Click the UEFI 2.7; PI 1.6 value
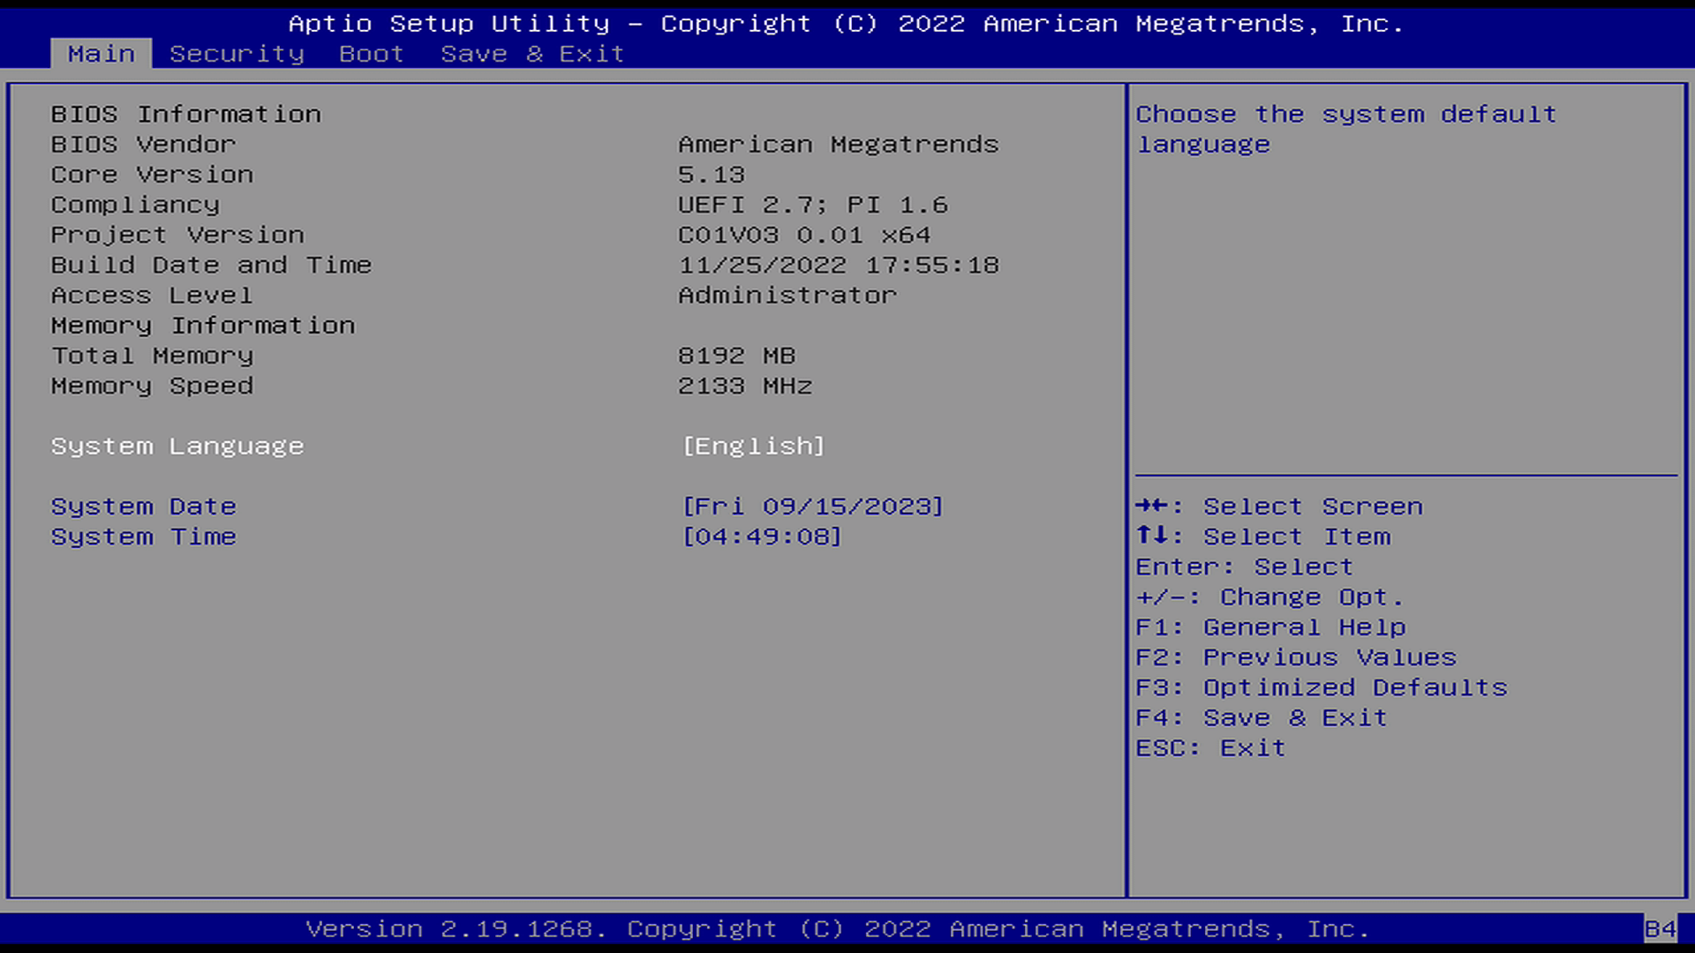 pyautogui.click(x=813, y=205)
